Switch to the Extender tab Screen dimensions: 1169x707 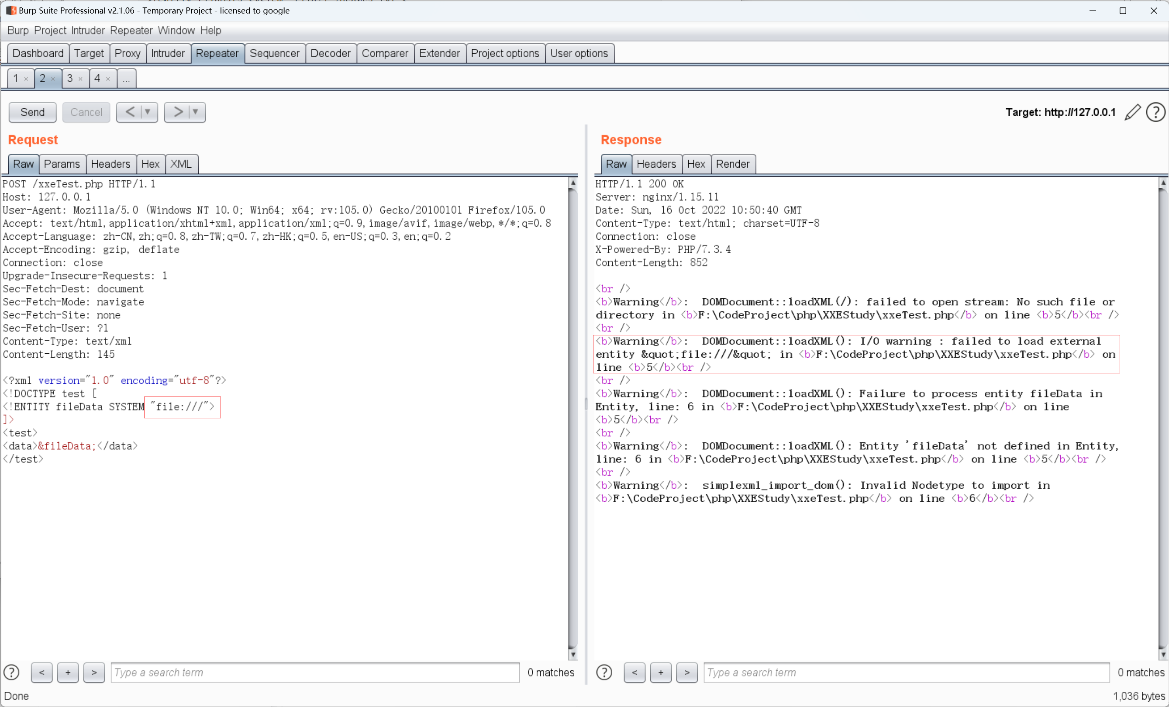[x=440, y=53]
